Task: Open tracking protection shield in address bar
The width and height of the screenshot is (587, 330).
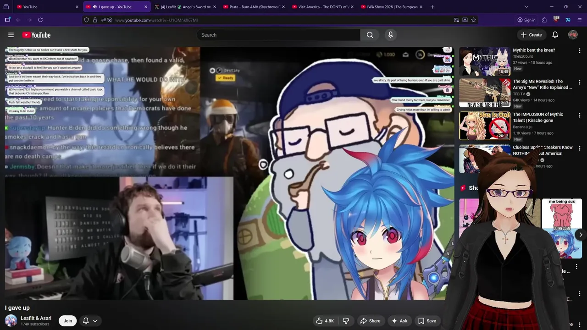Action: 86,20
